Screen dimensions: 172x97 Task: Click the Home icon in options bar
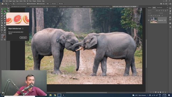point(2,4)
